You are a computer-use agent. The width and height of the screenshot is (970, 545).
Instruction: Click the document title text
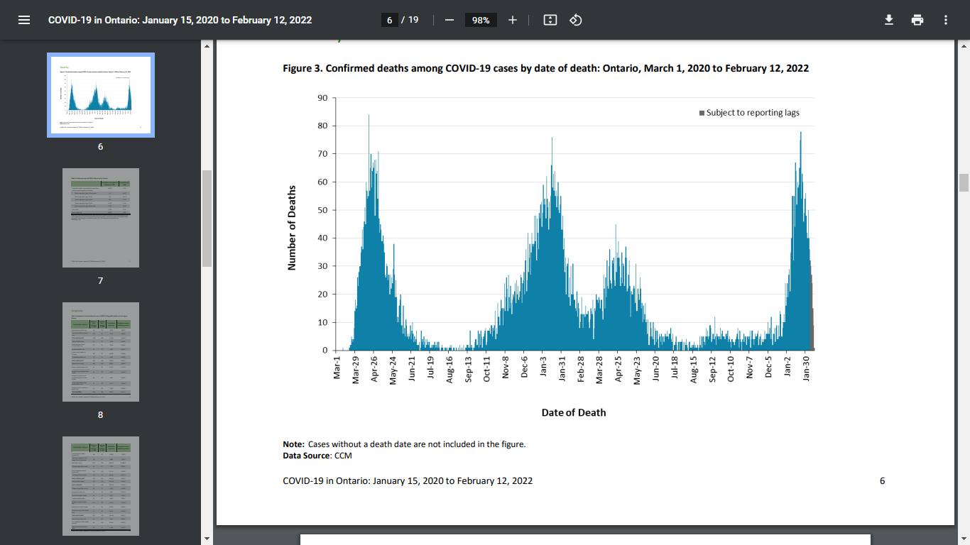[x=180, y=20]
